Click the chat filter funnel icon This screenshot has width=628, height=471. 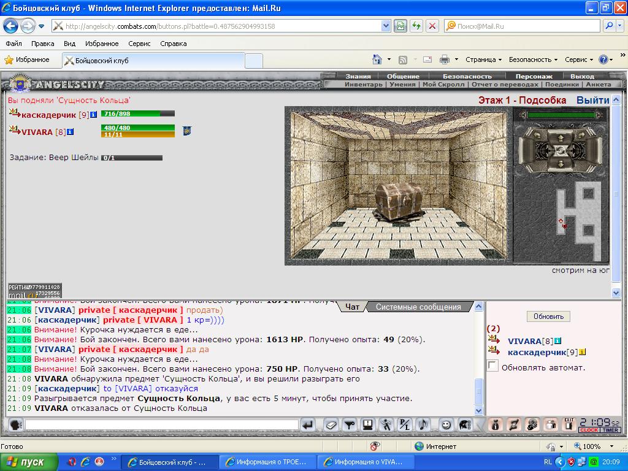click(x=350, y=425)
